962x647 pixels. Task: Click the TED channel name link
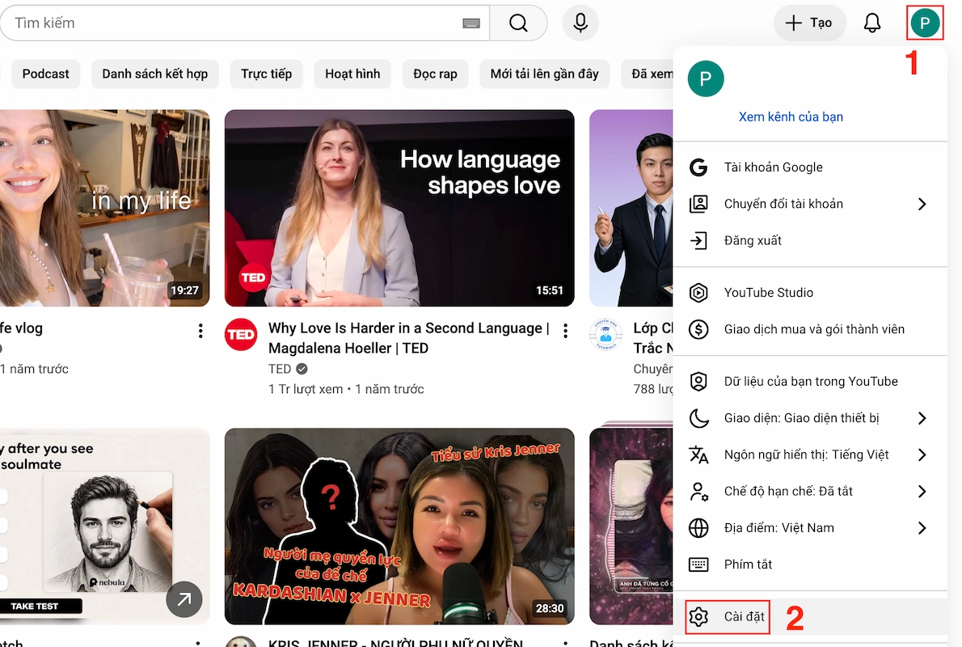280,369
